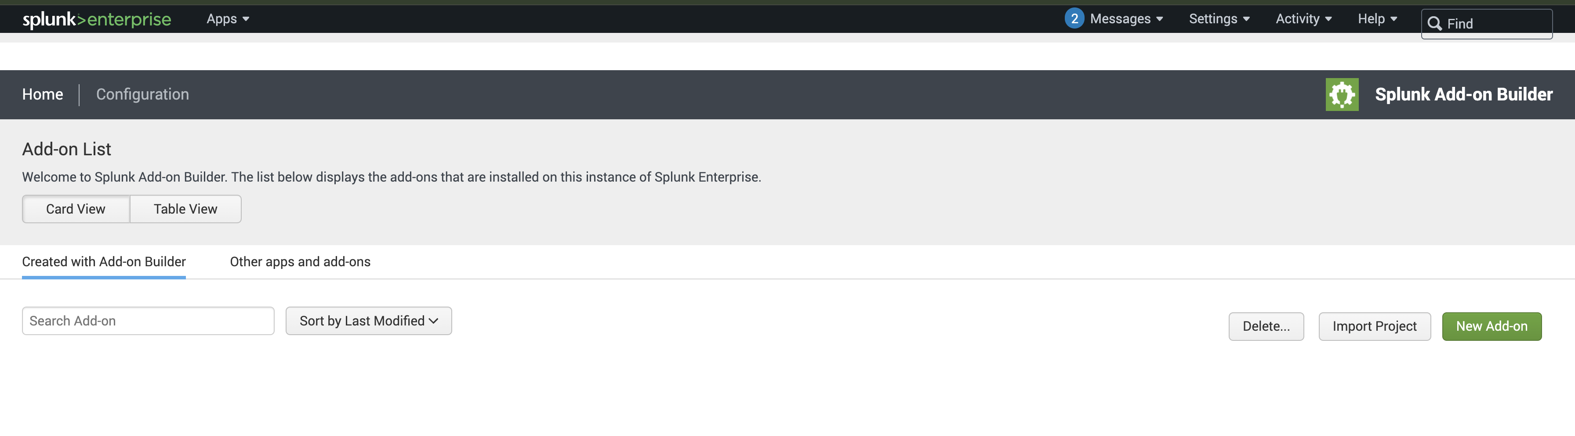Viewport: 1575px width, 436px height.
Task: Click inside the Search Add-on field
Action: pos(148,321)
